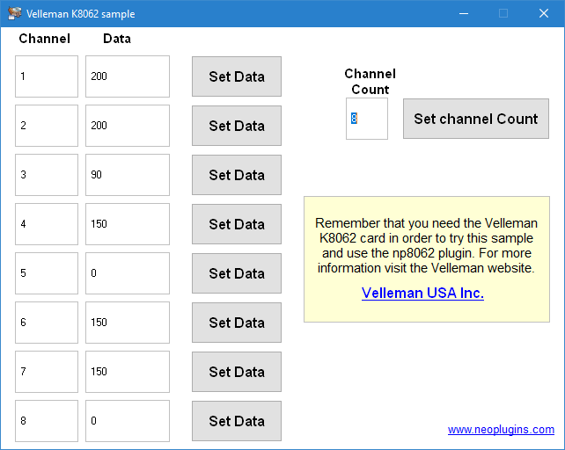Focus the data field showing 90
Screen dimensions: 565x450
click(128, 175)
